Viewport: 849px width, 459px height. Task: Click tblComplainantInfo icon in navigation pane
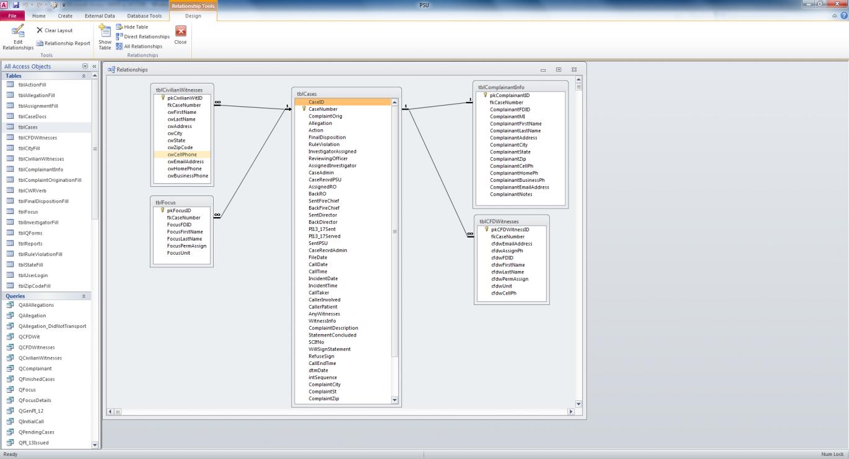(x=10, y=169)
